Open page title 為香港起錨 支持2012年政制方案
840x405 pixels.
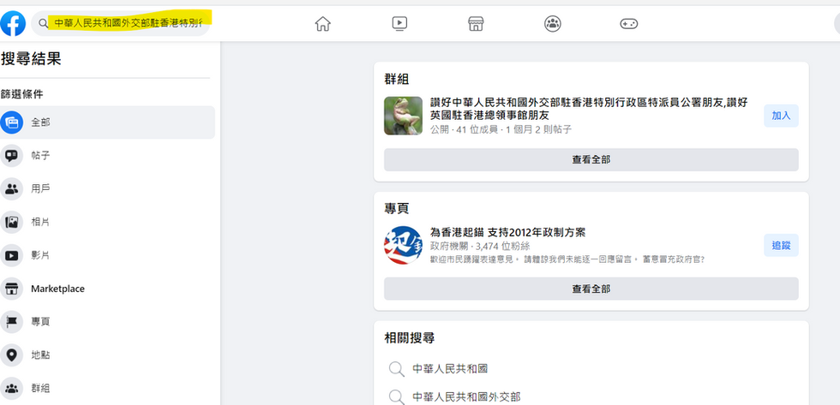click(507, 233)
